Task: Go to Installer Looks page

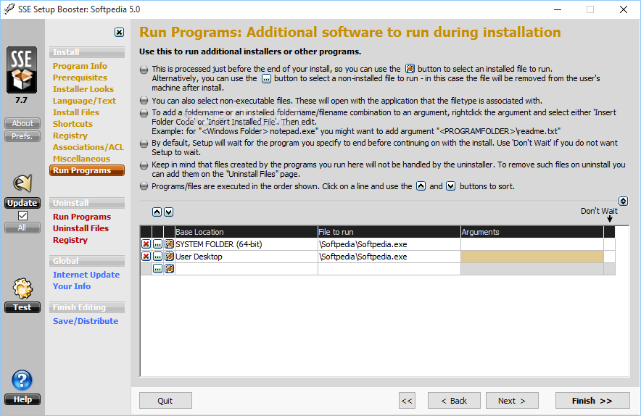Action: click(x=83, y=89)
